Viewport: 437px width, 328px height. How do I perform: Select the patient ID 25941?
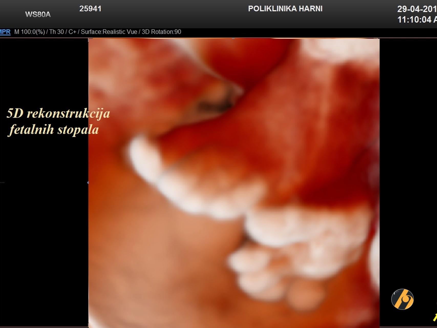tap(90, 9)
